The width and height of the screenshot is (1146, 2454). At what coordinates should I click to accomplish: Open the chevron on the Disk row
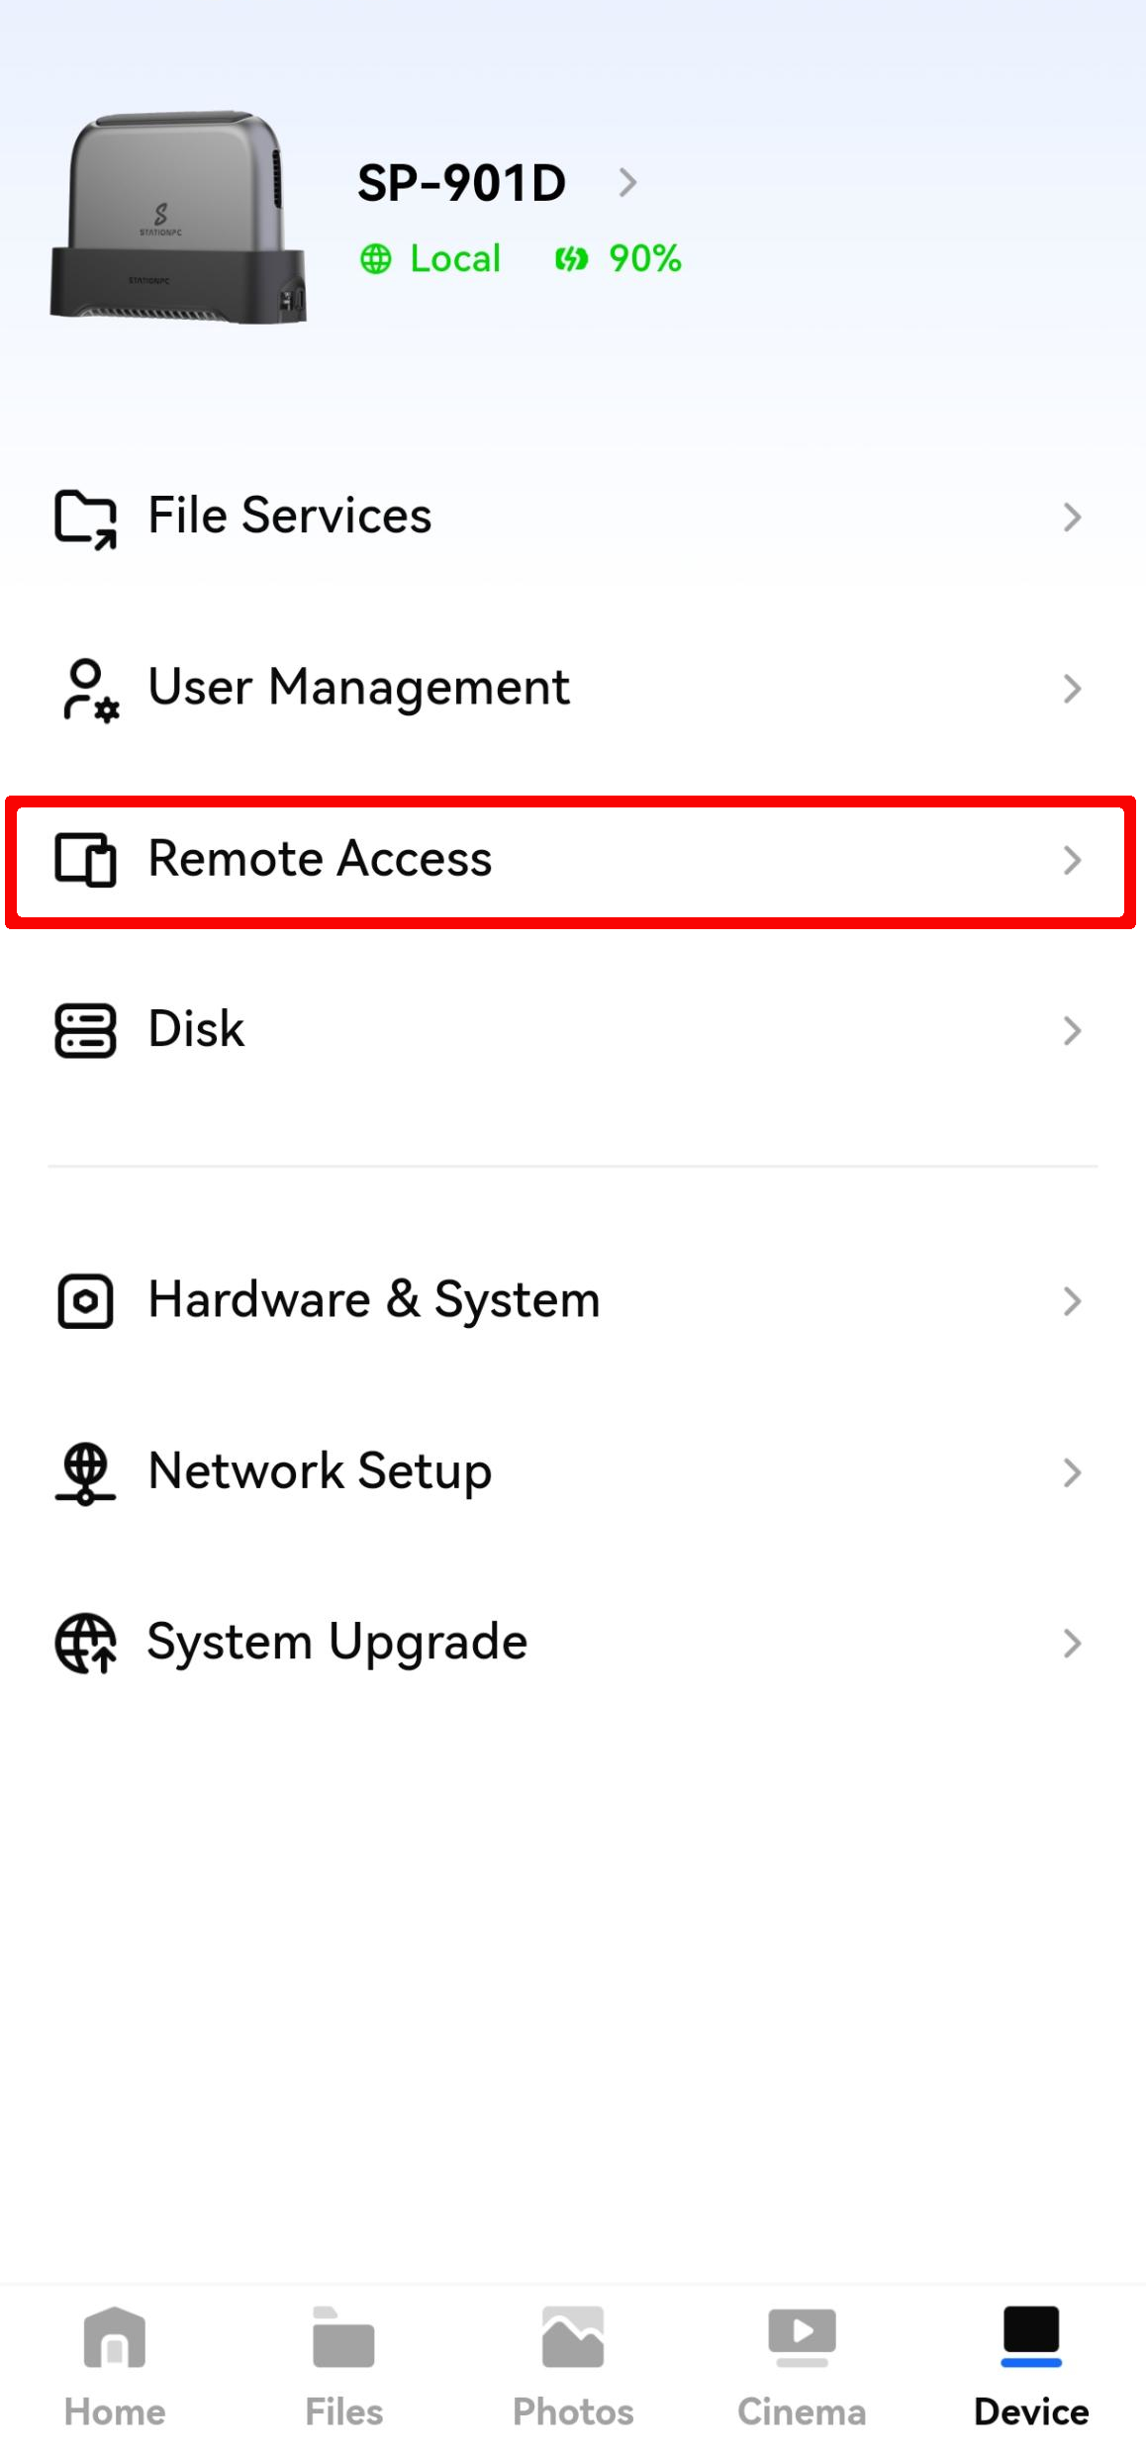coord(1072,1031)
